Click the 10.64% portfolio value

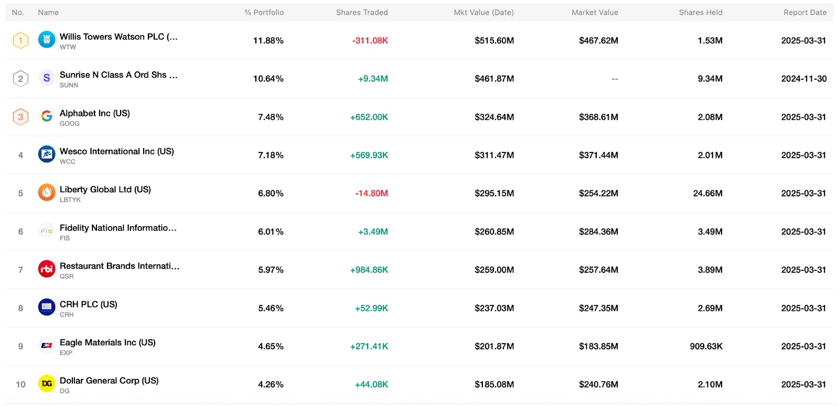click(268, 79)
